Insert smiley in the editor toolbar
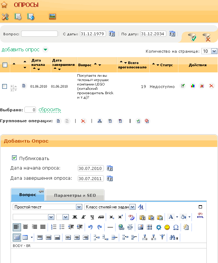This screenshot has width=218, height=263. coord(167,227)
